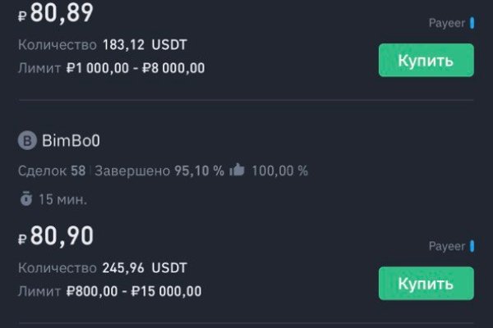493x328 pixels.
Task: Click the 80,90 price value
Action: [62, 237]
